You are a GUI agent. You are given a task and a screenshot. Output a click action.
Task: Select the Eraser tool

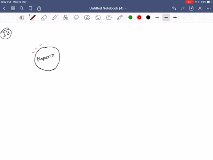pyautogui.click(x=44, y=18)
